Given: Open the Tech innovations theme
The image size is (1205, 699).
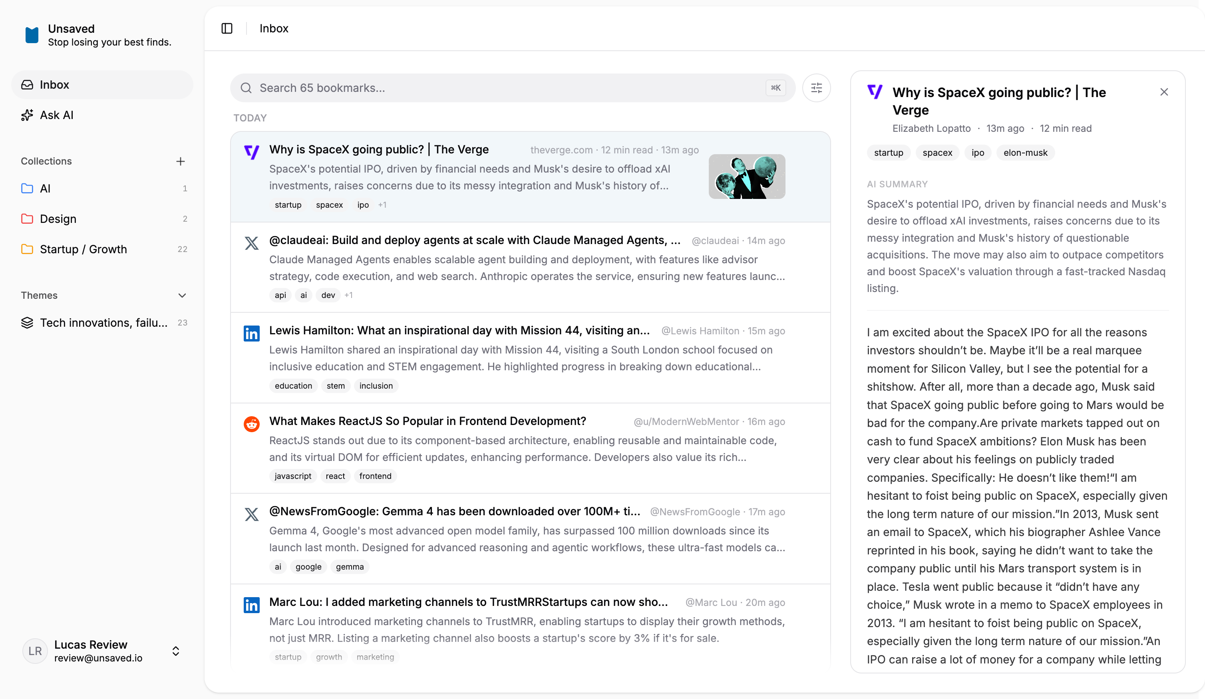Looking at the screenshot, I should click(102, 323).
